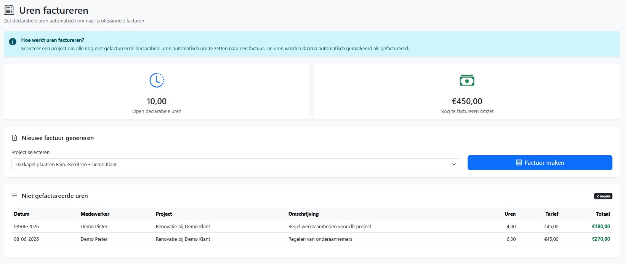
Task: Click the green €270,00 total
Action: [x=601, y=239]
